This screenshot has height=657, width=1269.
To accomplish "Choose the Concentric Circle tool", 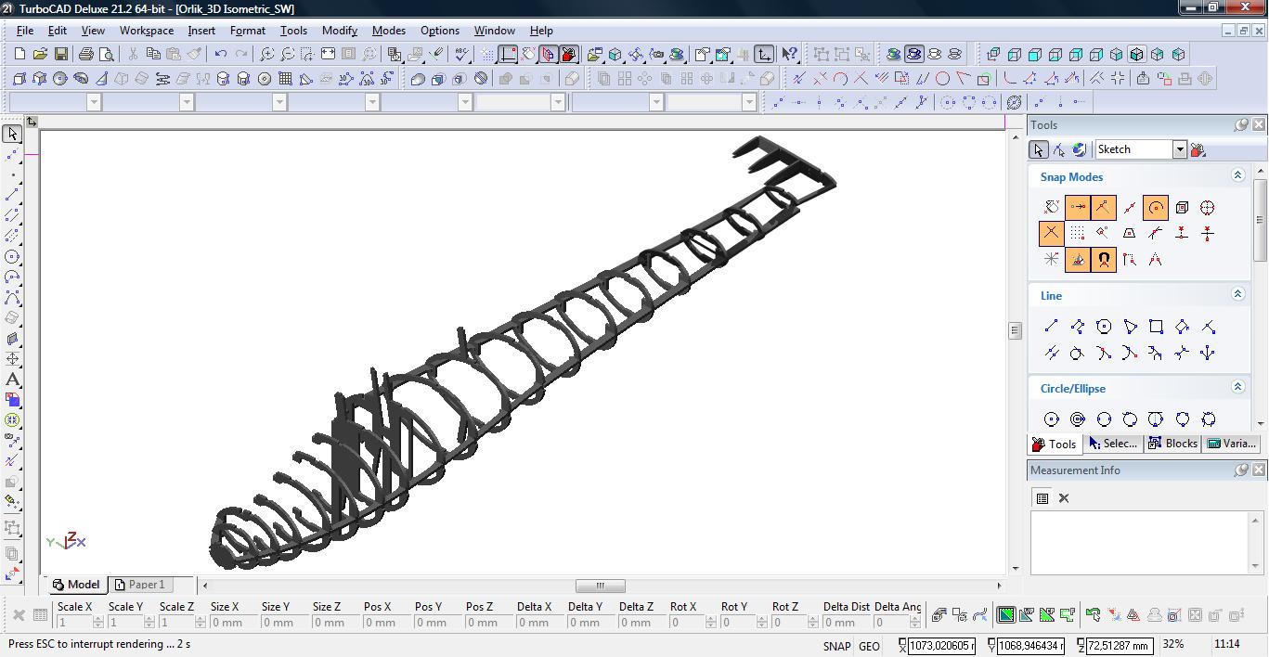I will [x=1078, y=419].
